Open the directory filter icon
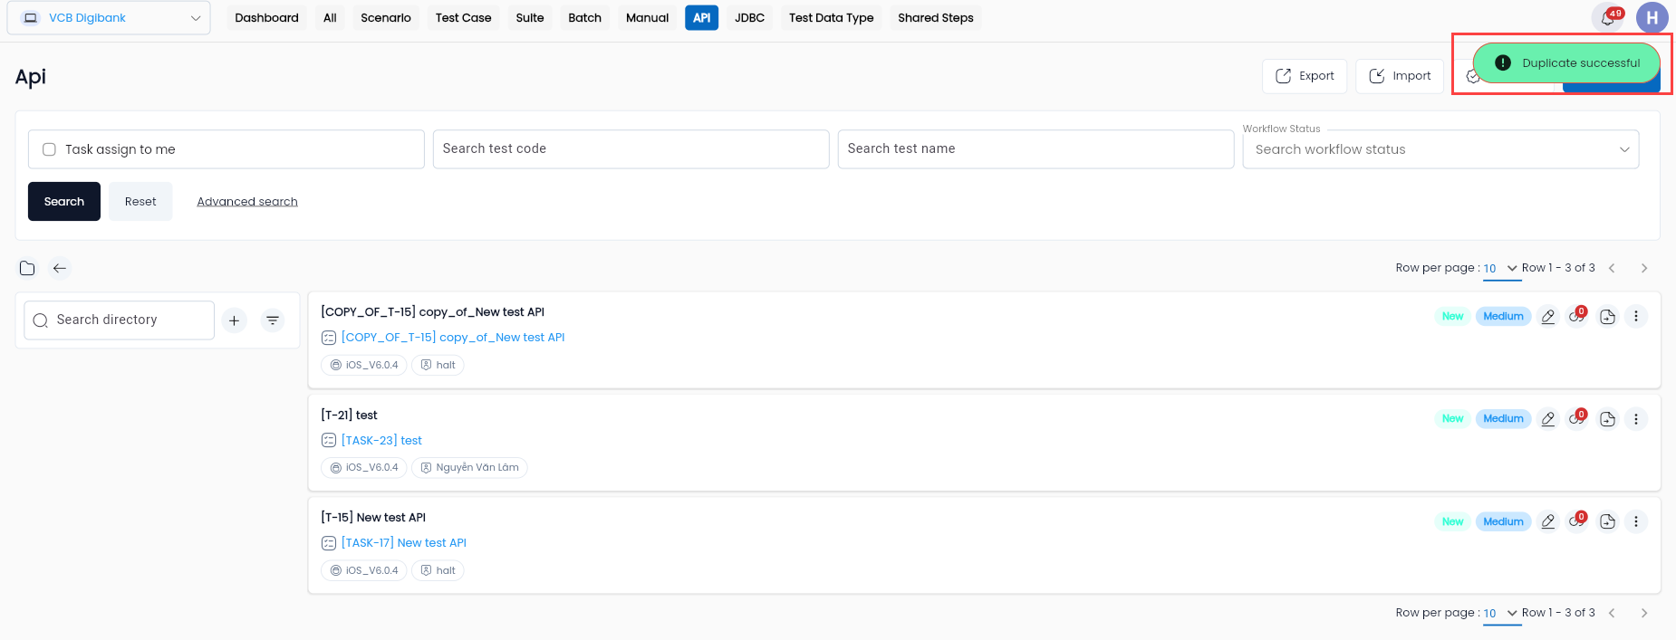Screen dimensions: 1676x640 pos(273,320)
